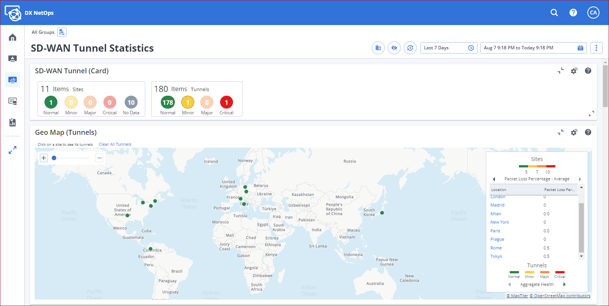The height and width of the screenshot is (306, 609).
Task: Open the three-dot more options menu
Action: pos(596,48)
